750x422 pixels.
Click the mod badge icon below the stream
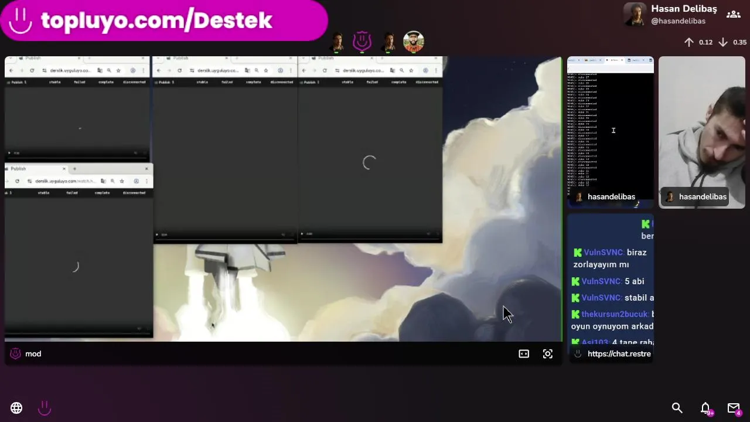click(16, 354)
